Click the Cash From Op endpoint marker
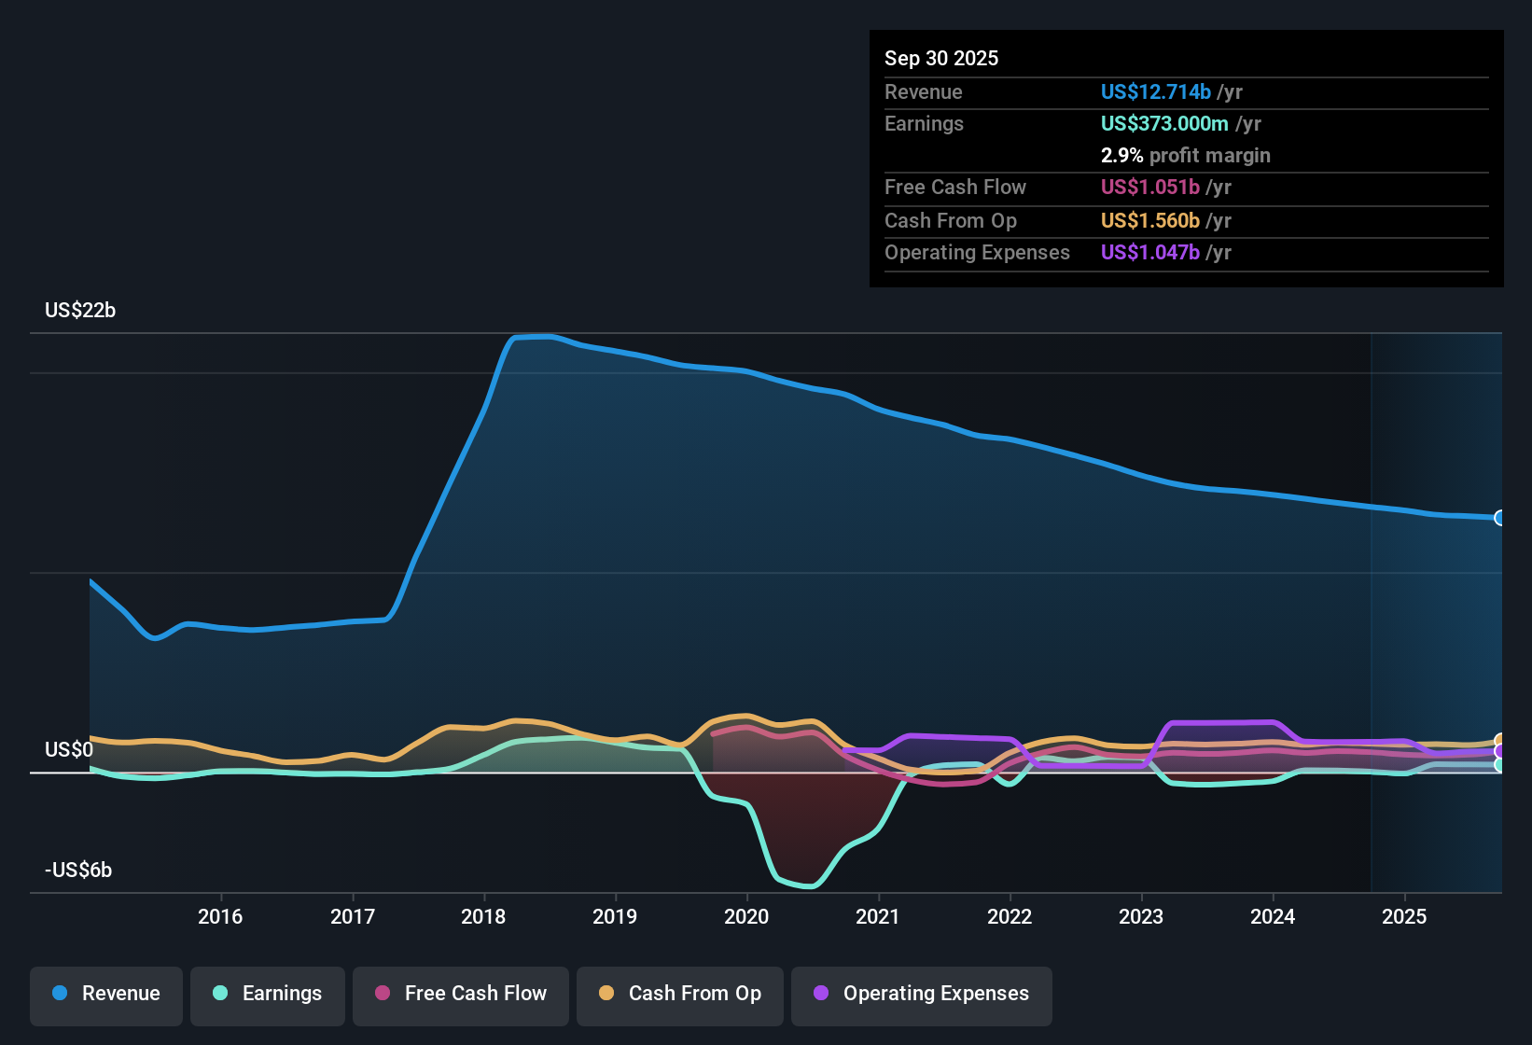Screen dimensions: 1532x1045 pyautogui.click(x=1501, y=739)
